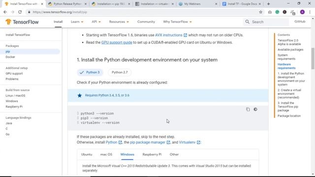Click external link icon after Python link
This screenshot has width=315, height=177.
pyautogui.click(x=120, y=142)
